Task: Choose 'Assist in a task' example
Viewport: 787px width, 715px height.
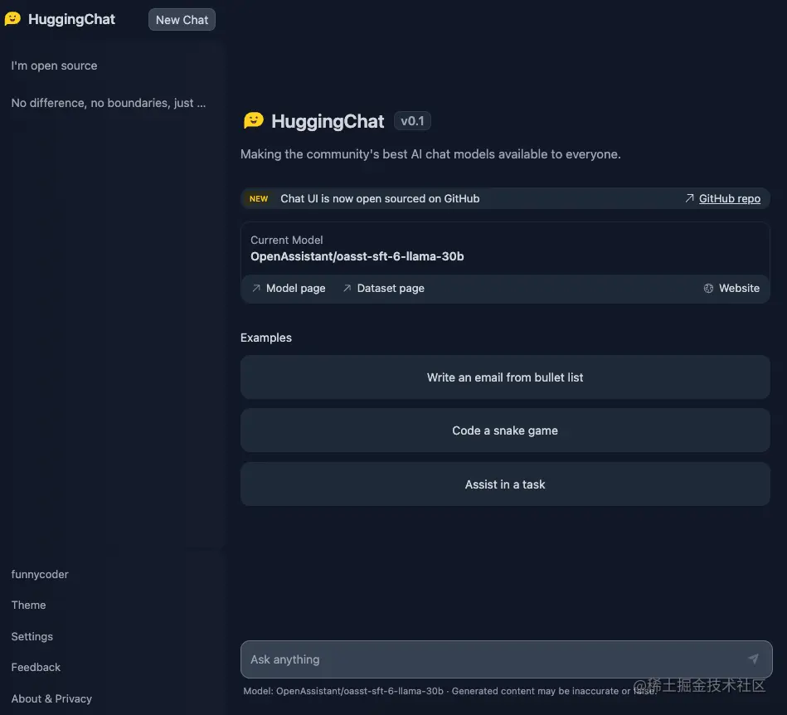Action: (505, 484)
